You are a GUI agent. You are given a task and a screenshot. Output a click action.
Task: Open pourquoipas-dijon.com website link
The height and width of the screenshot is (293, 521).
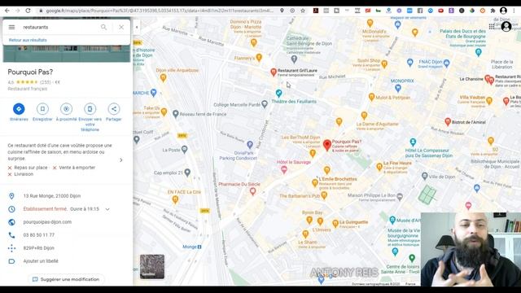coord(47,222)
